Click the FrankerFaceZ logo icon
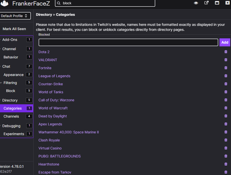This screenshot has height=175, width=231. point(5,4)
